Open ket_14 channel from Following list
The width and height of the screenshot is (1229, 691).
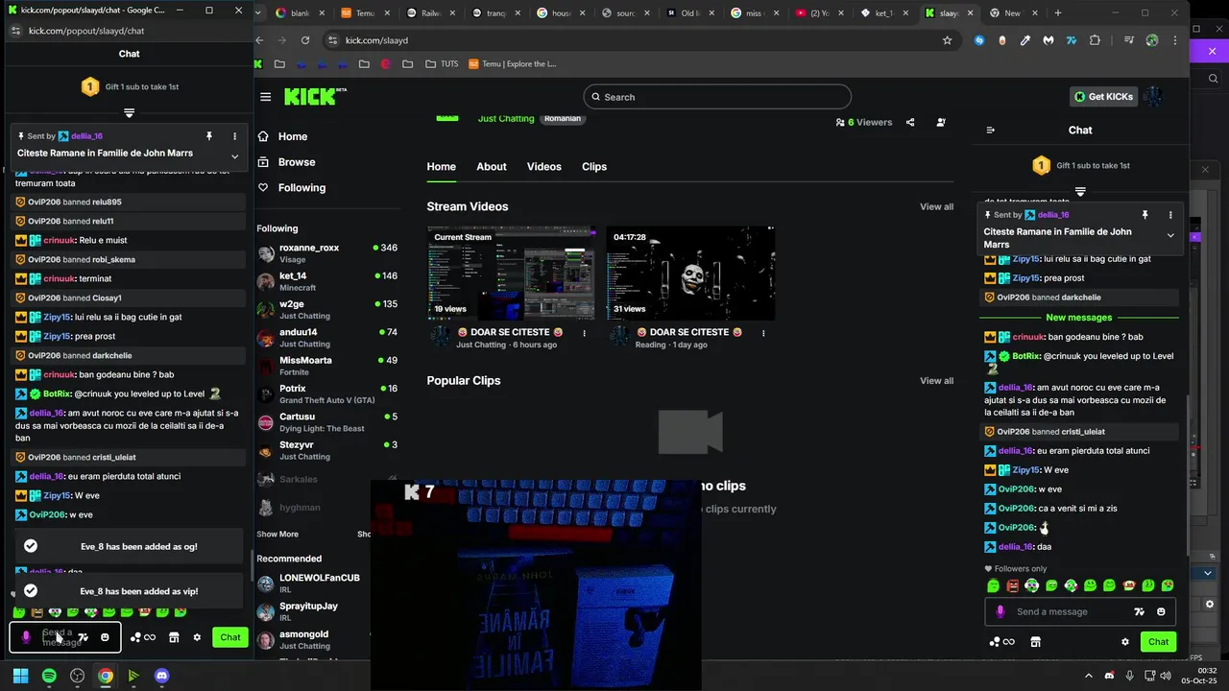pyautogui.click(x=326, y=281)
